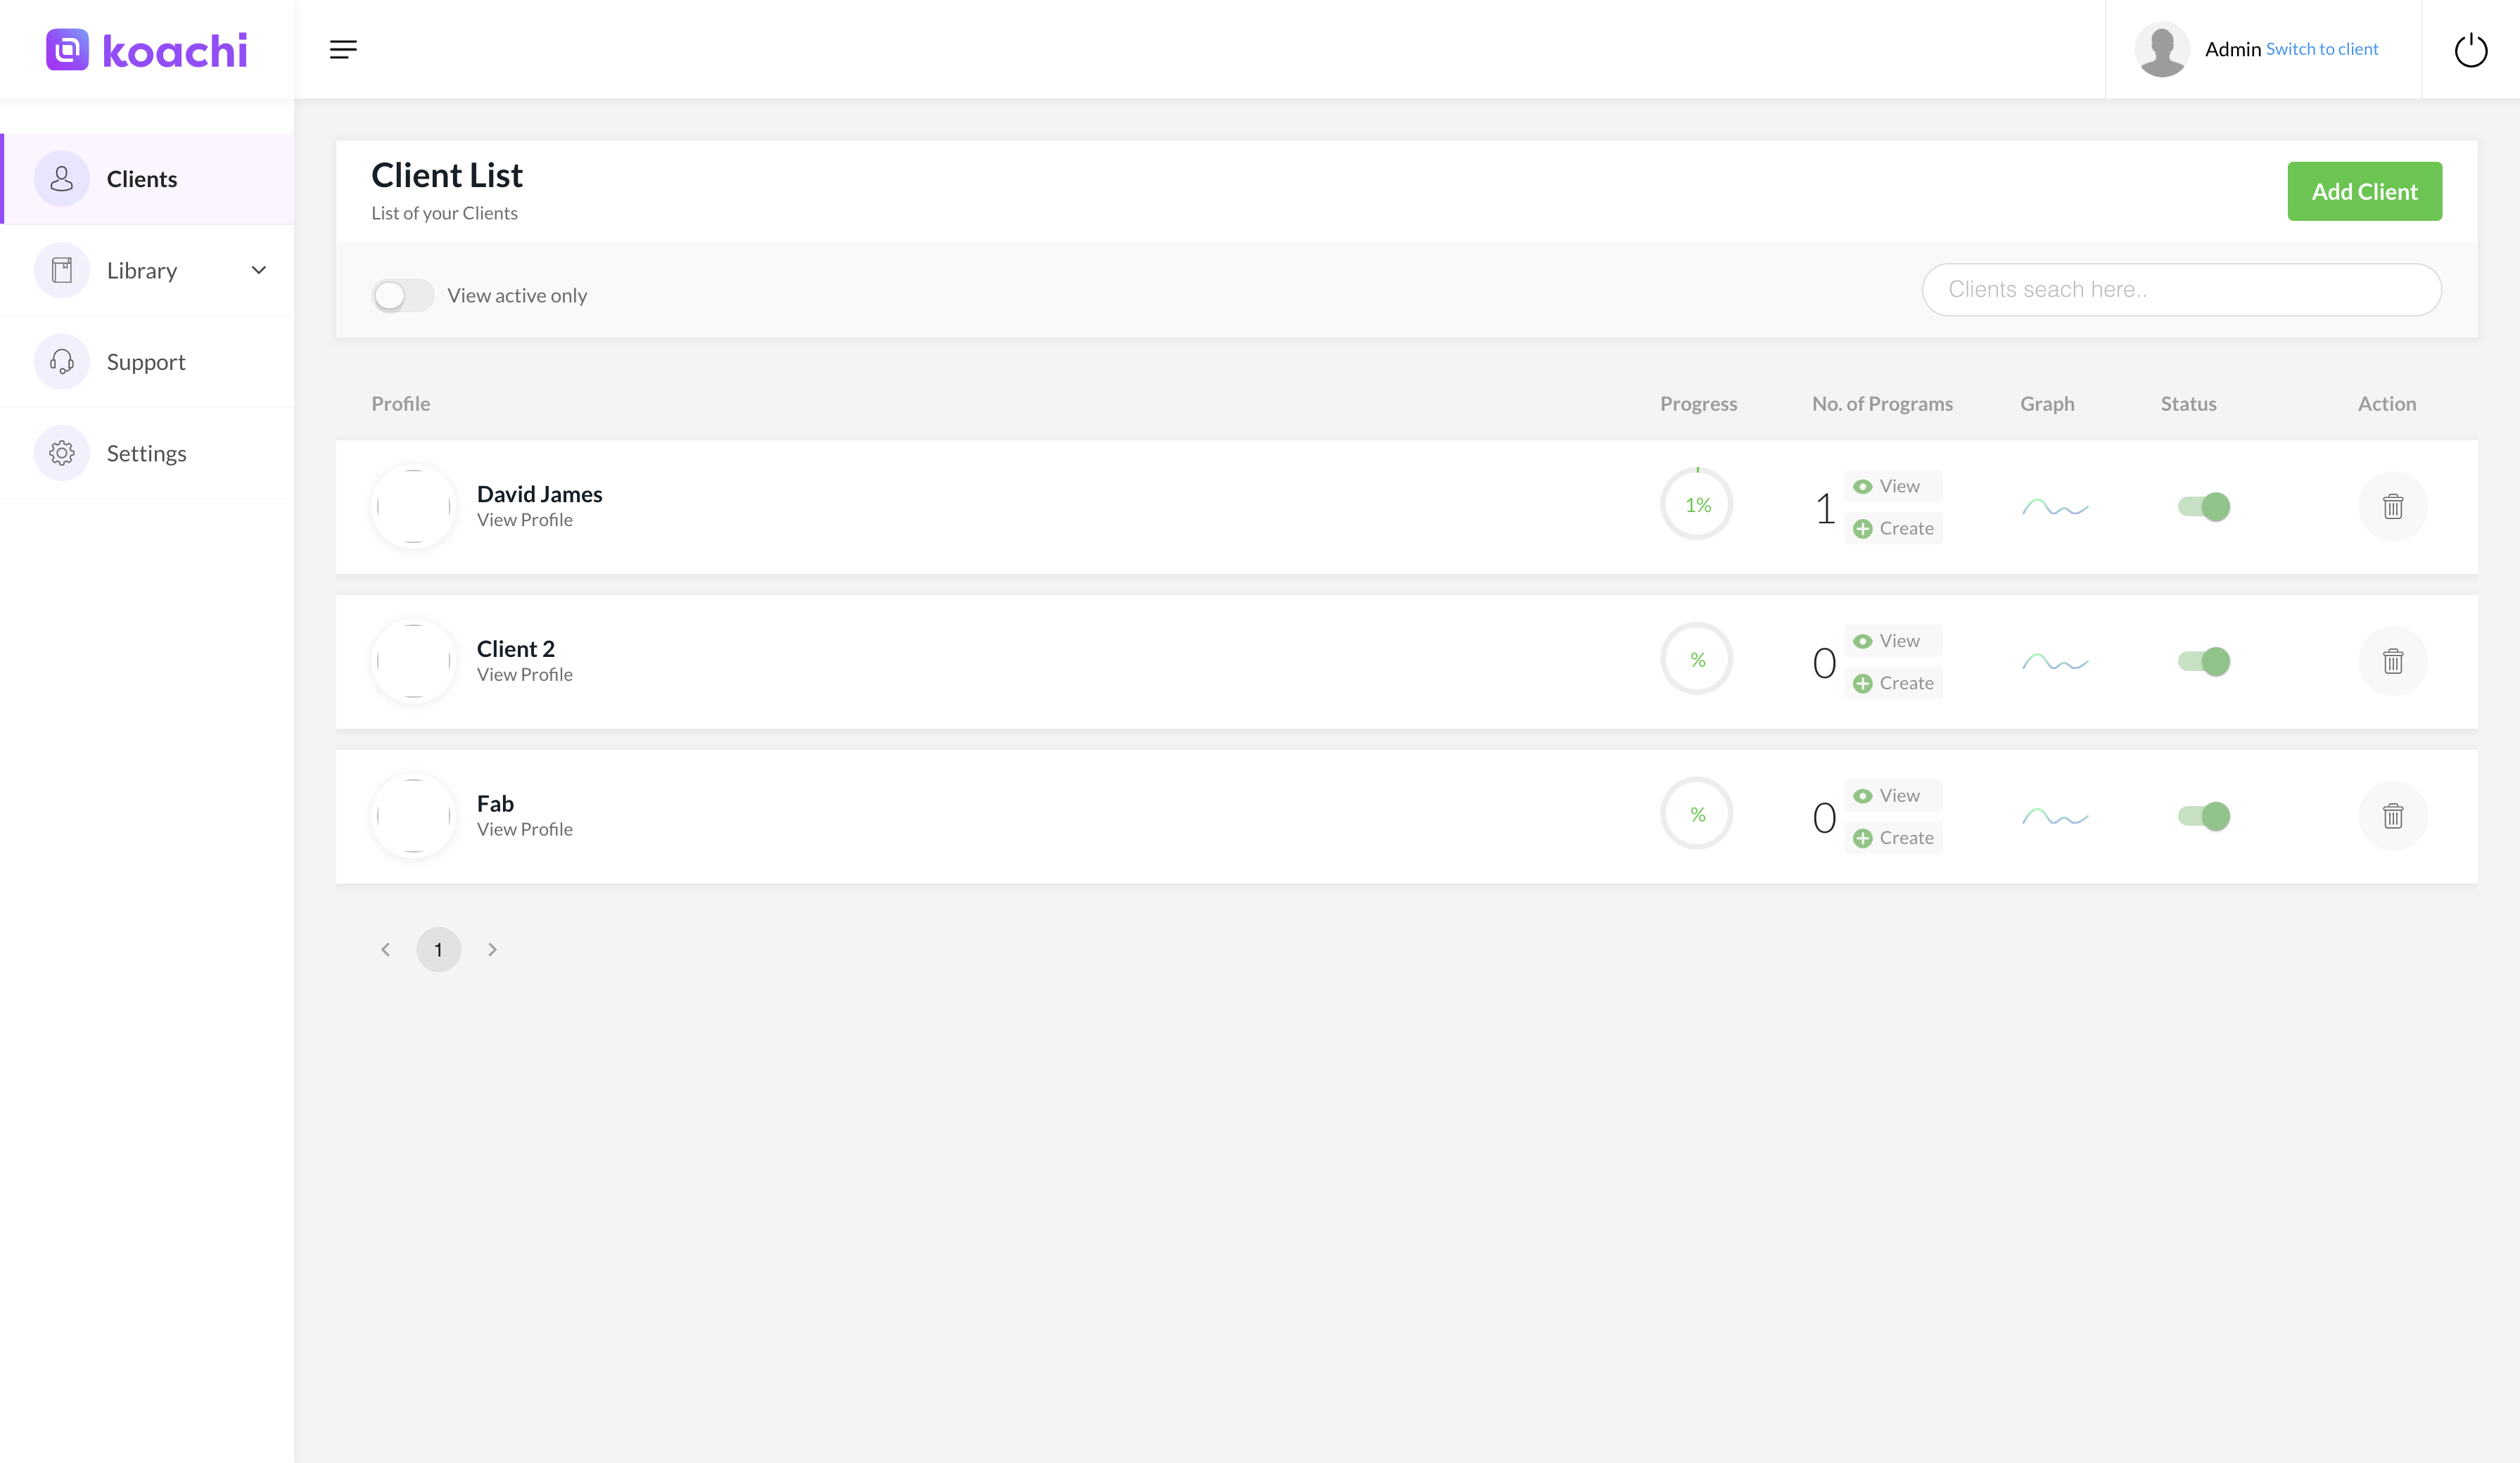Viewport: 2520px width, 1463px height.
Task: Toggle status switch for David James
Action: pyautogui.click(x=2203, y=506)
